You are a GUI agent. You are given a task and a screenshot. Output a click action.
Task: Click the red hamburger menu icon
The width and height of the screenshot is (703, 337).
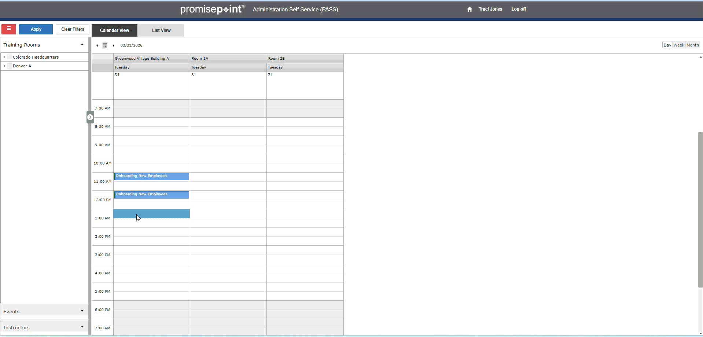tap(9, 29)
